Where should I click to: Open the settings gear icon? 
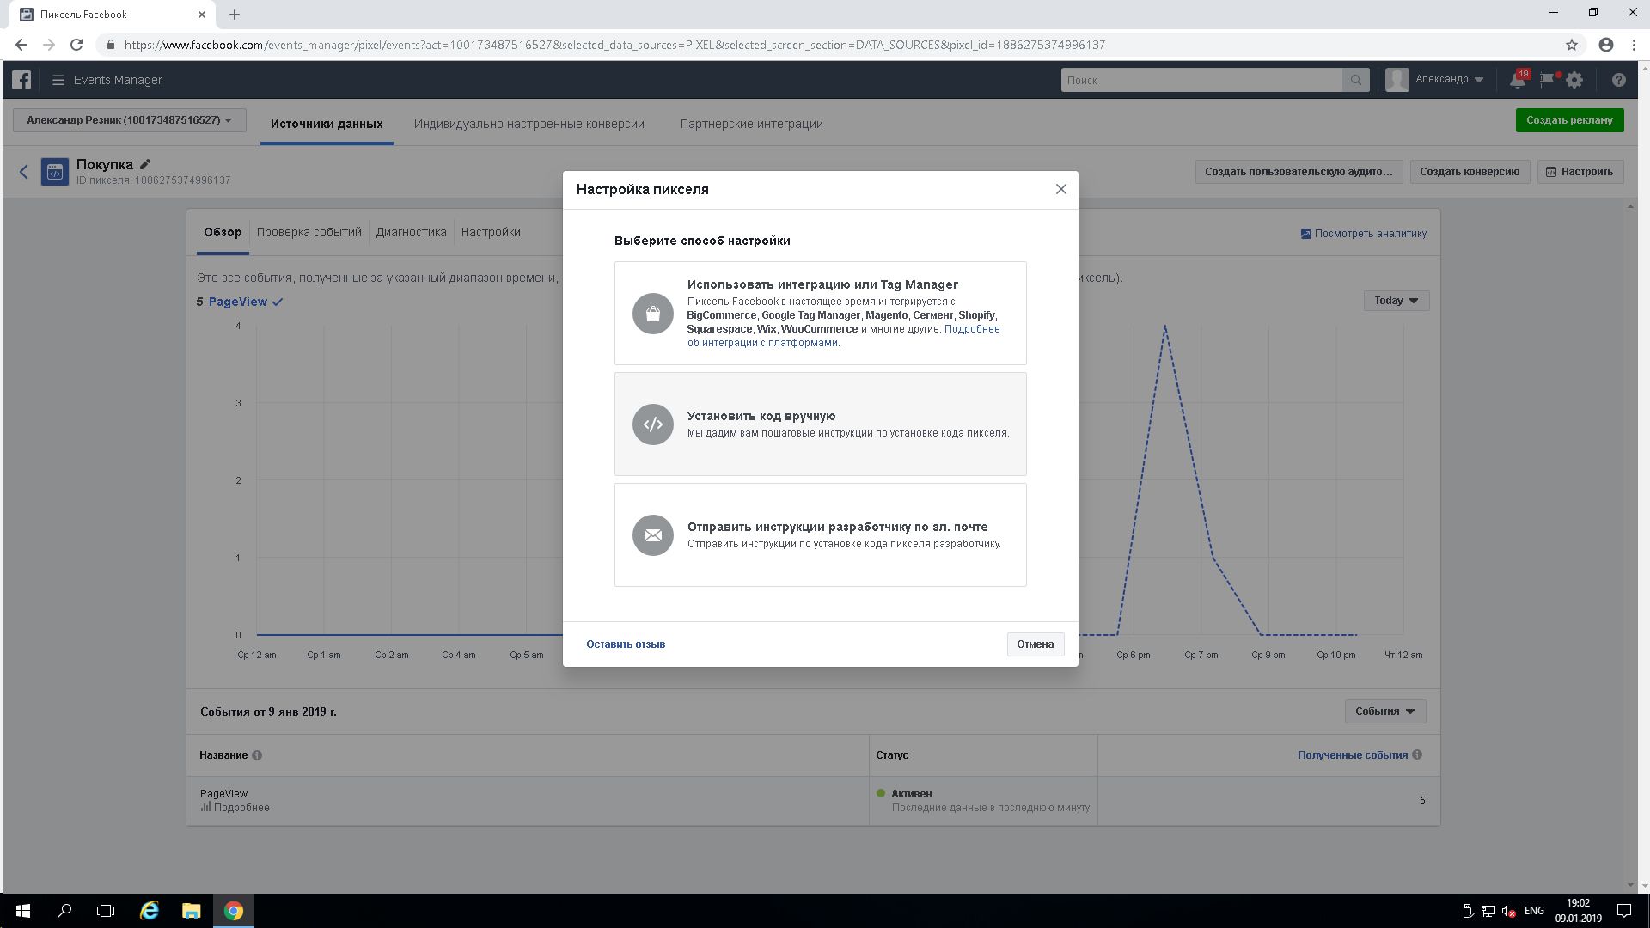(x=1574, y=80)
